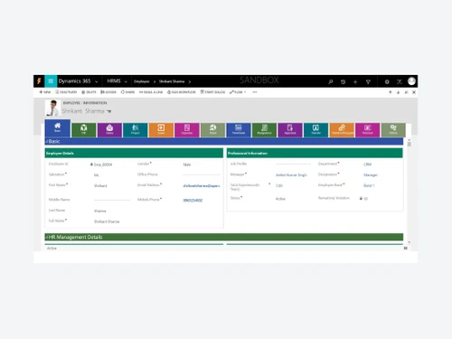
Task: Open the employee email address link
Action: coord(202,186)
